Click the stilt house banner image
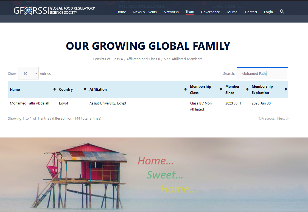308x212 pixels. pyautogui.click(x=154, y=175)
